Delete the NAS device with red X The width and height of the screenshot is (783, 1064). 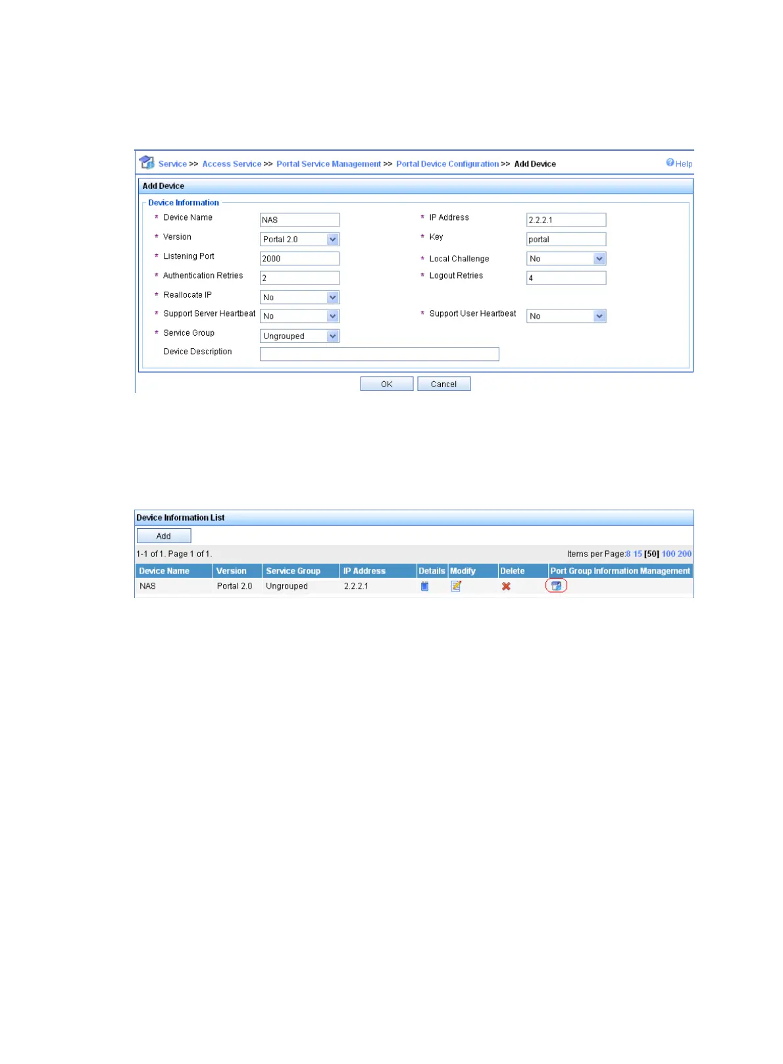[x=506, y=586]
